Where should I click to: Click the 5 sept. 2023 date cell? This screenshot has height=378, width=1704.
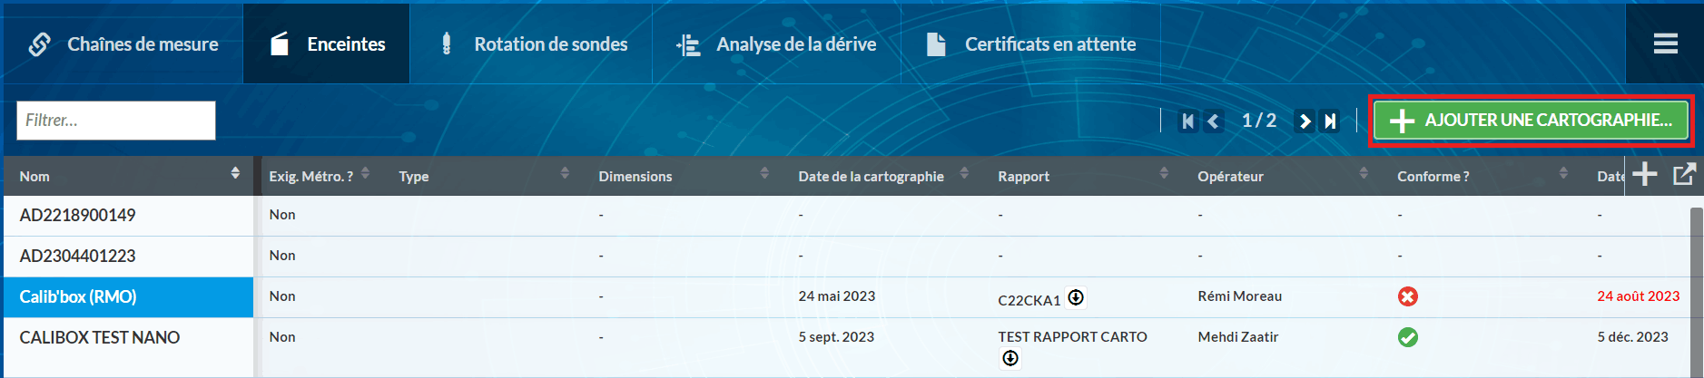point(836,337)
